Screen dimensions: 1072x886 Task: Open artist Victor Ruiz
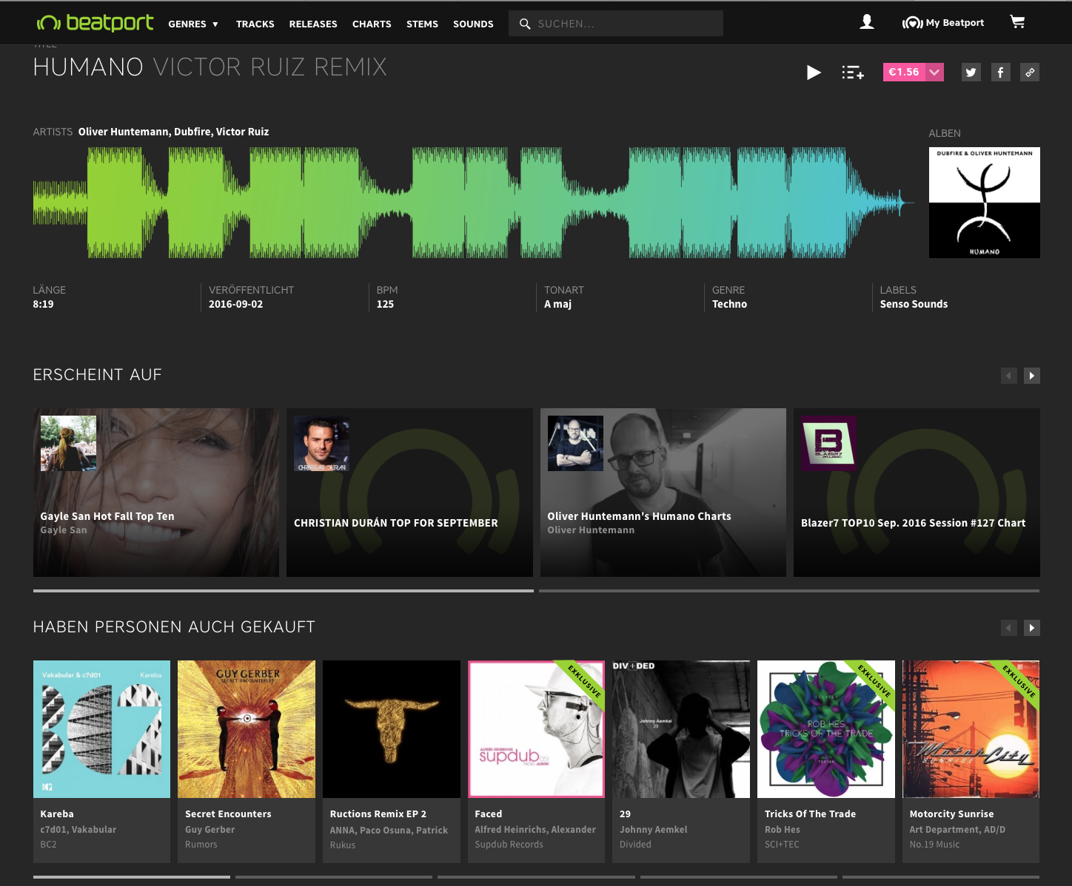242,132
